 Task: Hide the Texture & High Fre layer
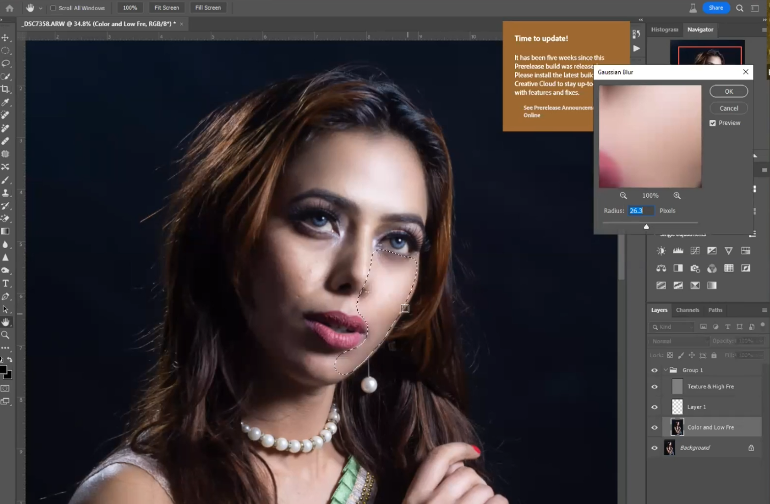pos(654,387)
